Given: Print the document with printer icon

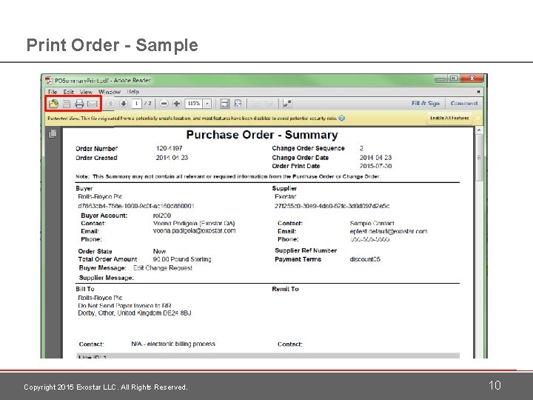Looking at the screenshot, I should click(x=79, y=104).
